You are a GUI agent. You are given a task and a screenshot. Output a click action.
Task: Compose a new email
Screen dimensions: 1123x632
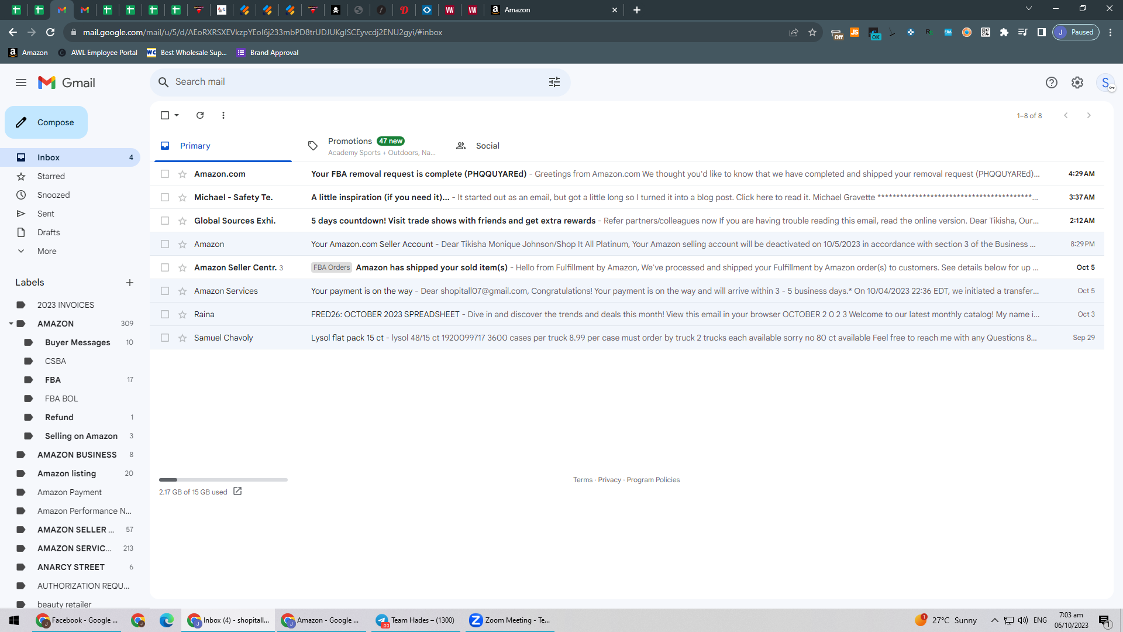46,122
